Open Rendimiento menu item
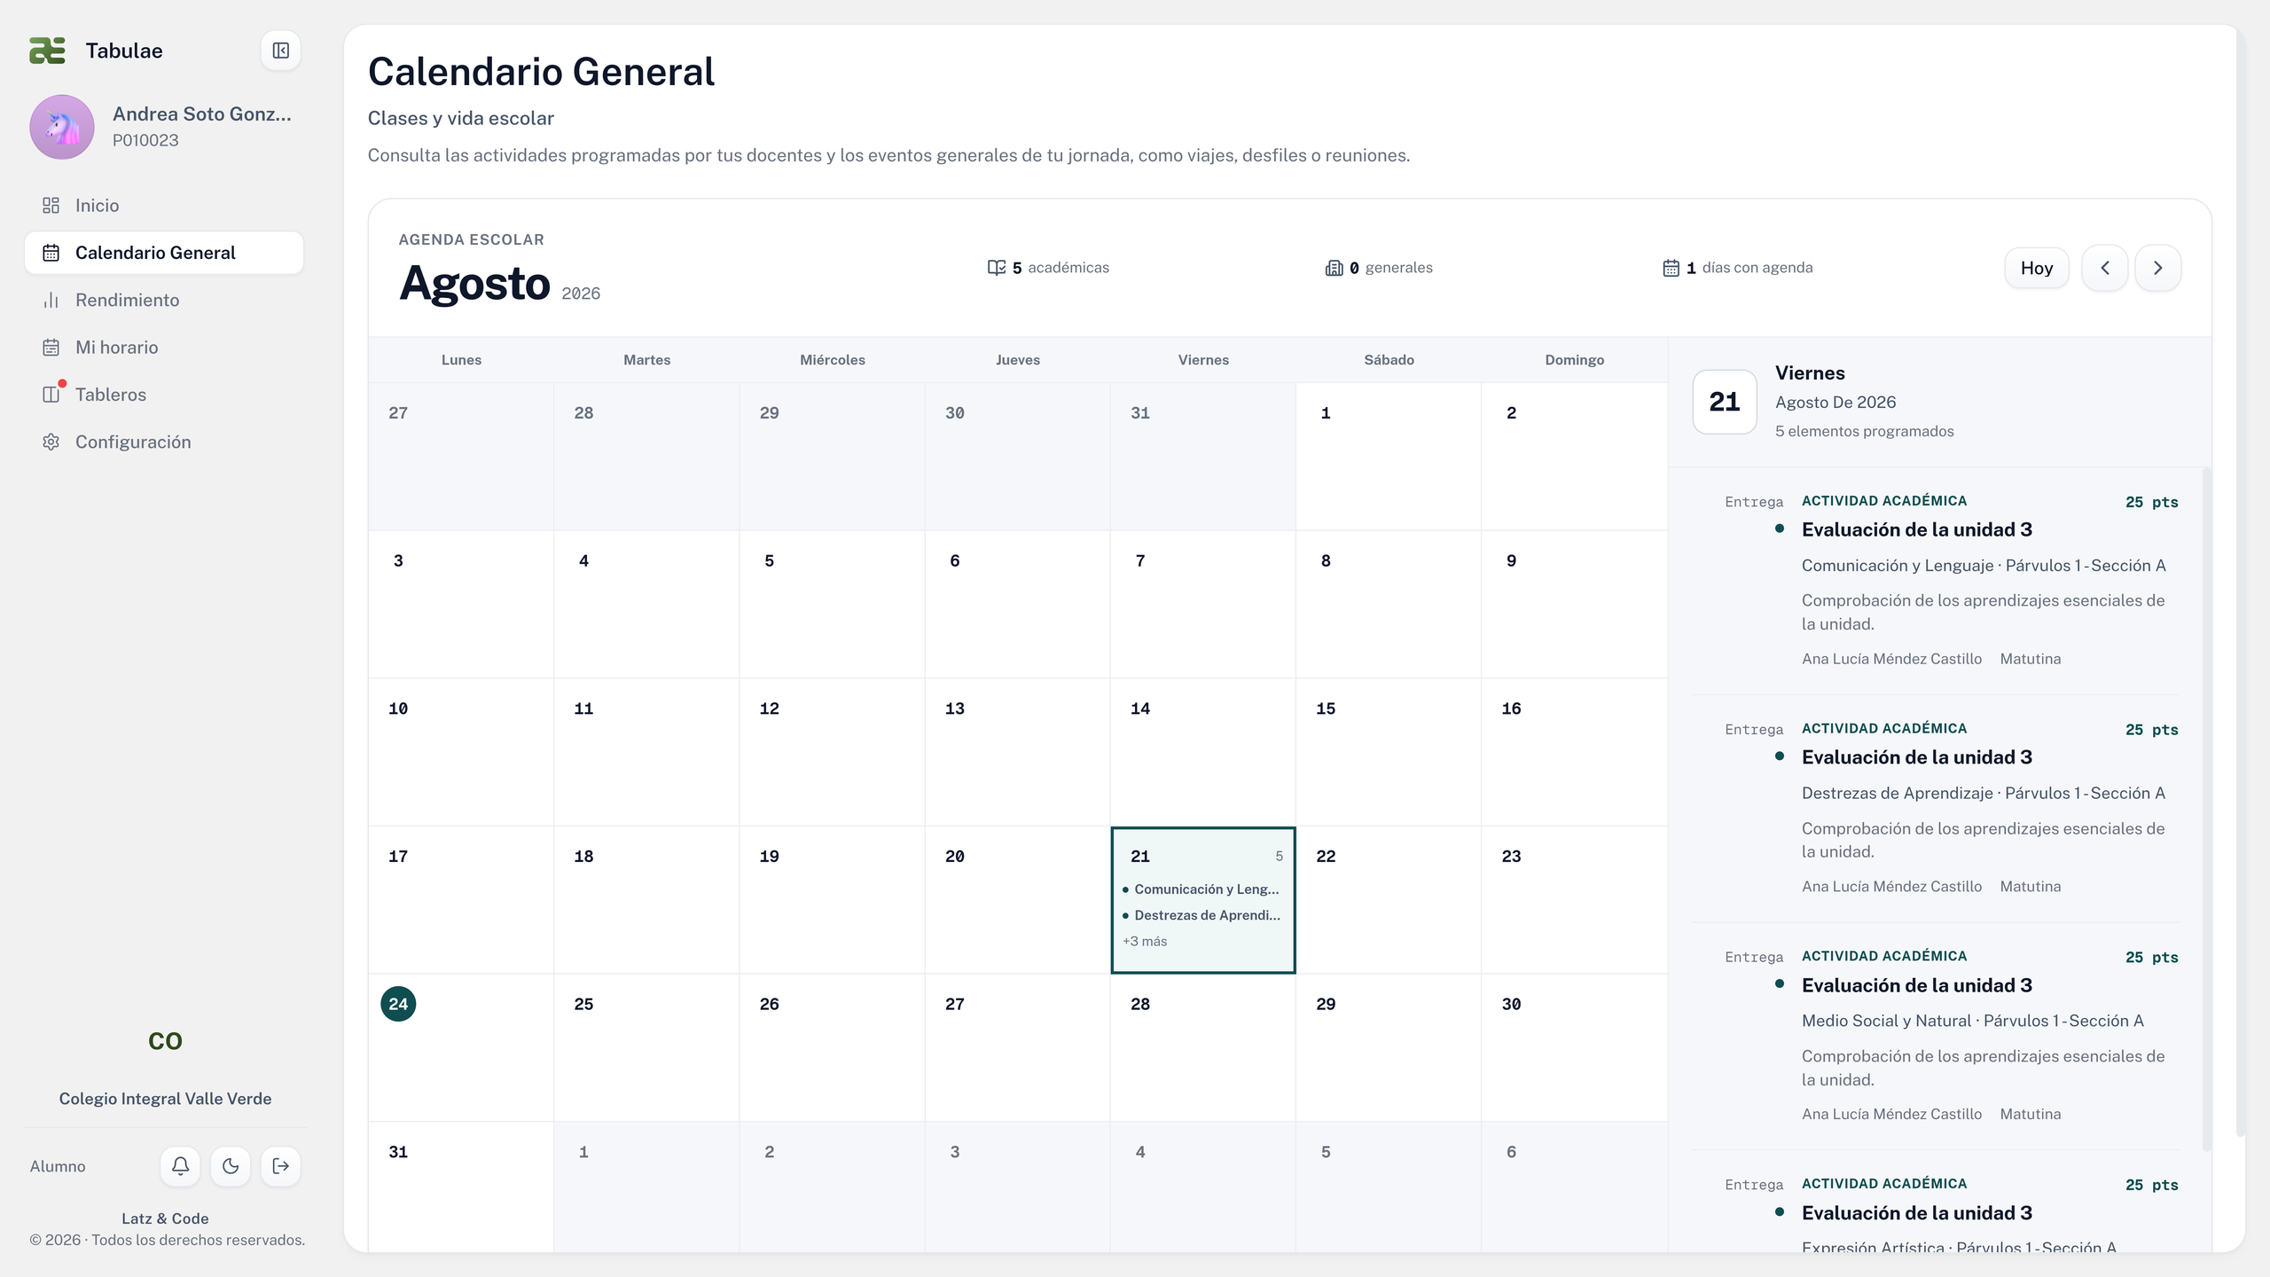Viewport: 2270px width, 1277px height. coord(164,300)
